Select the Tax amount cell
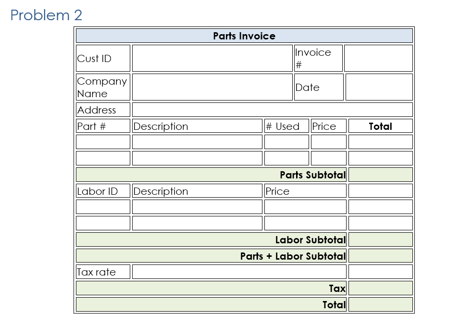Screen dimensions: 460x327 pos(380,288)
